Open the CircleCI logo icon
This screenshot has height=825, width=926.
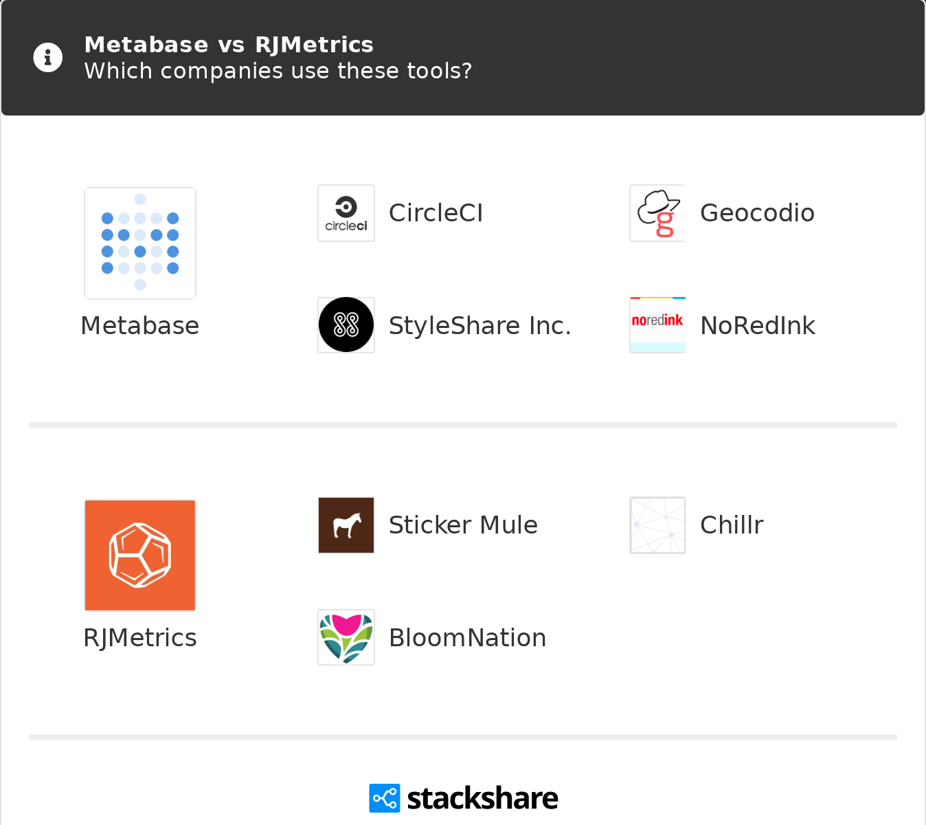(346, 213)
